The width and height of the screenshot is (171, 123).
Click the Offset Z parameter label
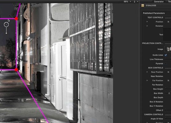pyautogui.click(x=159, y=110)
